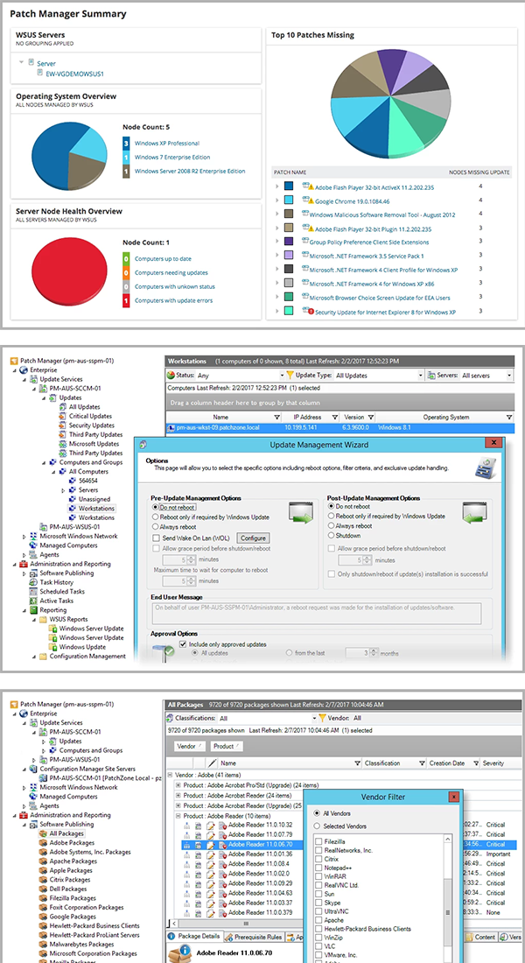The width and height of the screenshot is (525, 963).
Task: Click the Update Type funnel icon
Action: coord(290,375)
